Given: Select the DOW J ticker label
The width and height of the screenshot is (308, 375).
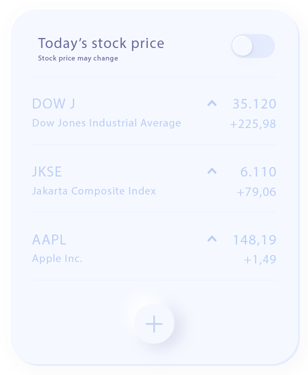Looking at the screenshot, I should pos(53,104).
